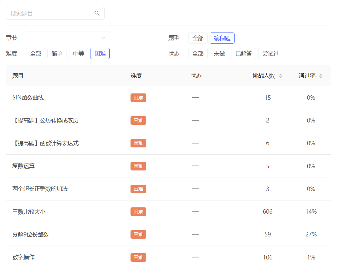Select 编程题 question type
The height and width of the screenshot is (268, 337).
tap(222, 38)
